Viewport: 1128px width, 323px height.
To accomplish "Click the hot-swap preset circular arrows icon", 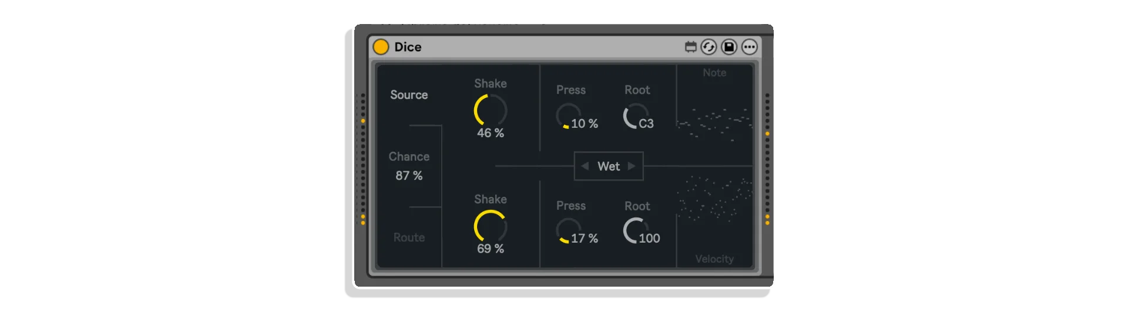I will [x=709, y=47].
